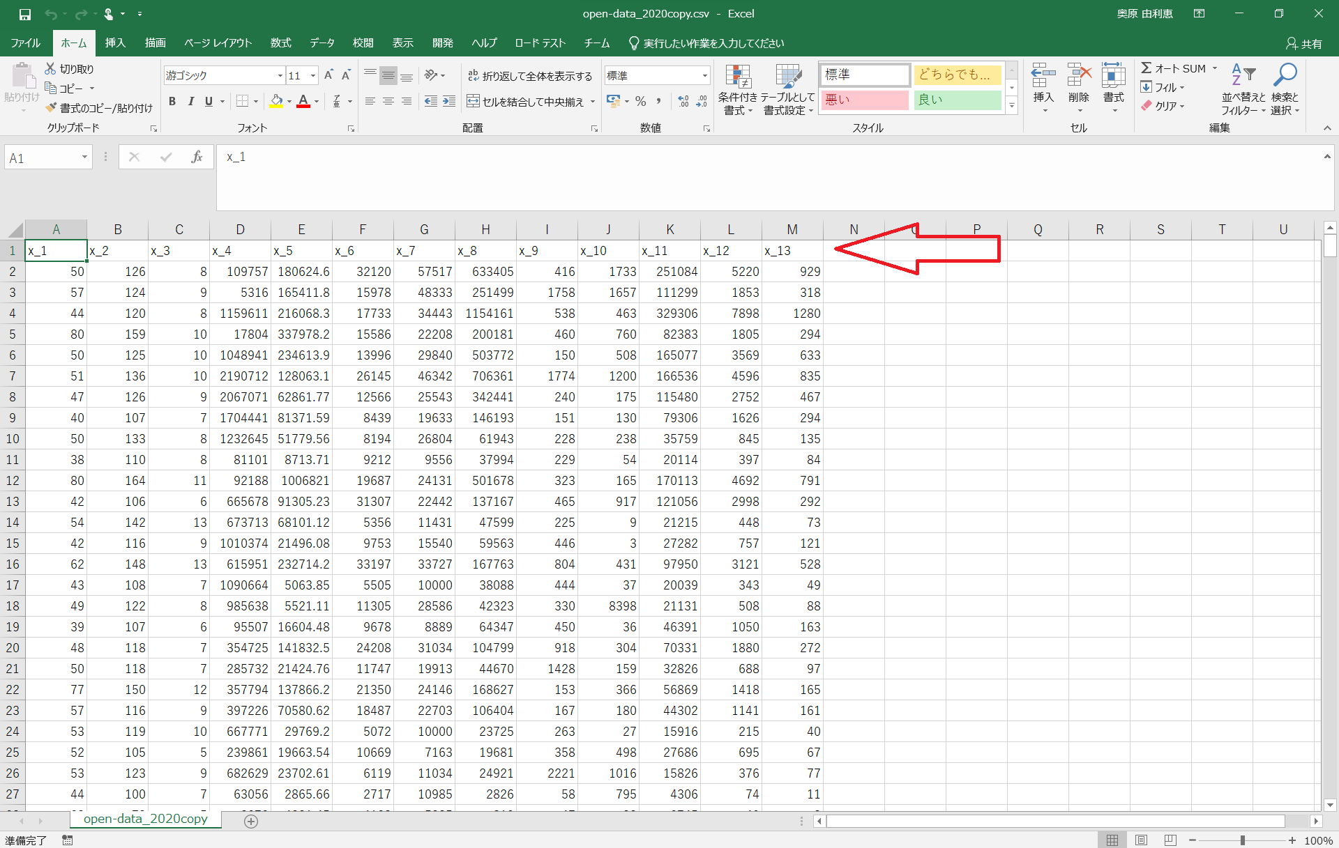The image size is (1339, 848).
Task: Click the increase font size icon
Action: pos(328,75)
